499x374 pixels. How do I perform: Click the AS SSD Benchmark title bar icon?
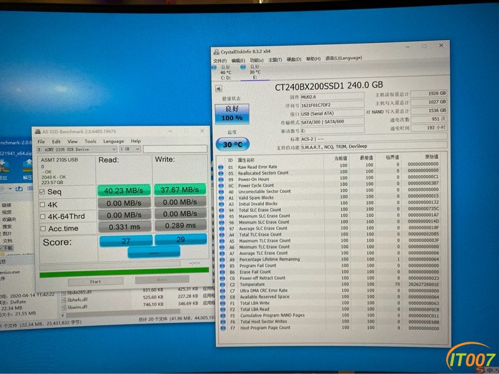pyautogui.click(x=37, y=132)
